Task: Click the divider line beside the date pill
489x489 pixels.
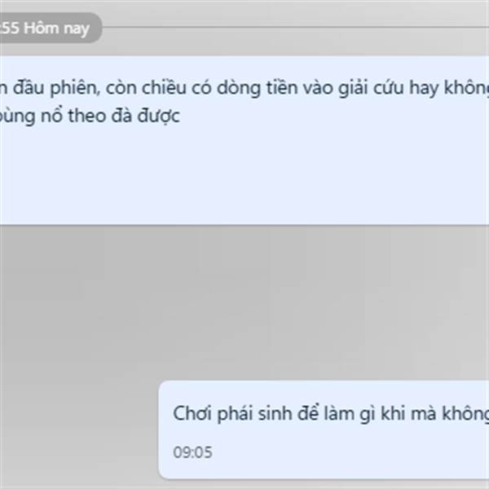Action: pyautogui.click(x=295, y=28)
